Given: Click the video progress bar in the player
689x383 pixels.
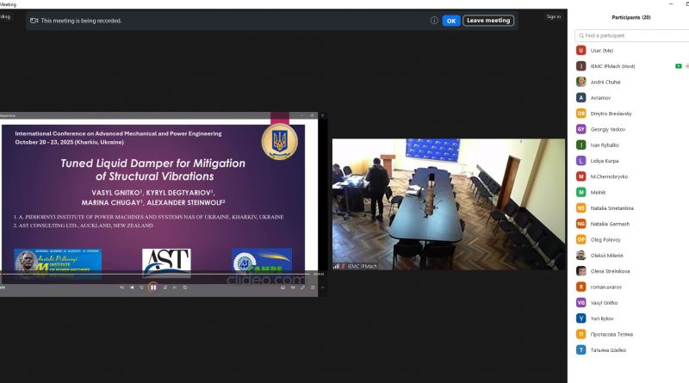Looking at the screenshot, I should (x=155, y=275).
